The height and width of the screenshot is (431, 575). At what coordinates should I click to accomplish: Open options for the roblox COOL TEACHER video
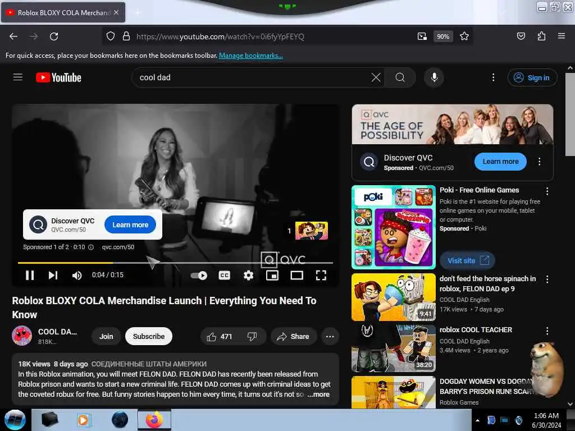point(547,331)
